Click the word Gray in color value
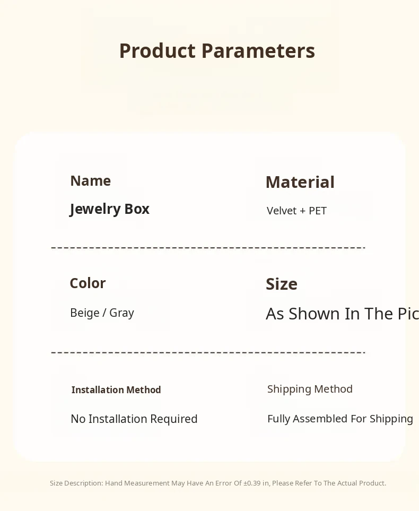 121,313
